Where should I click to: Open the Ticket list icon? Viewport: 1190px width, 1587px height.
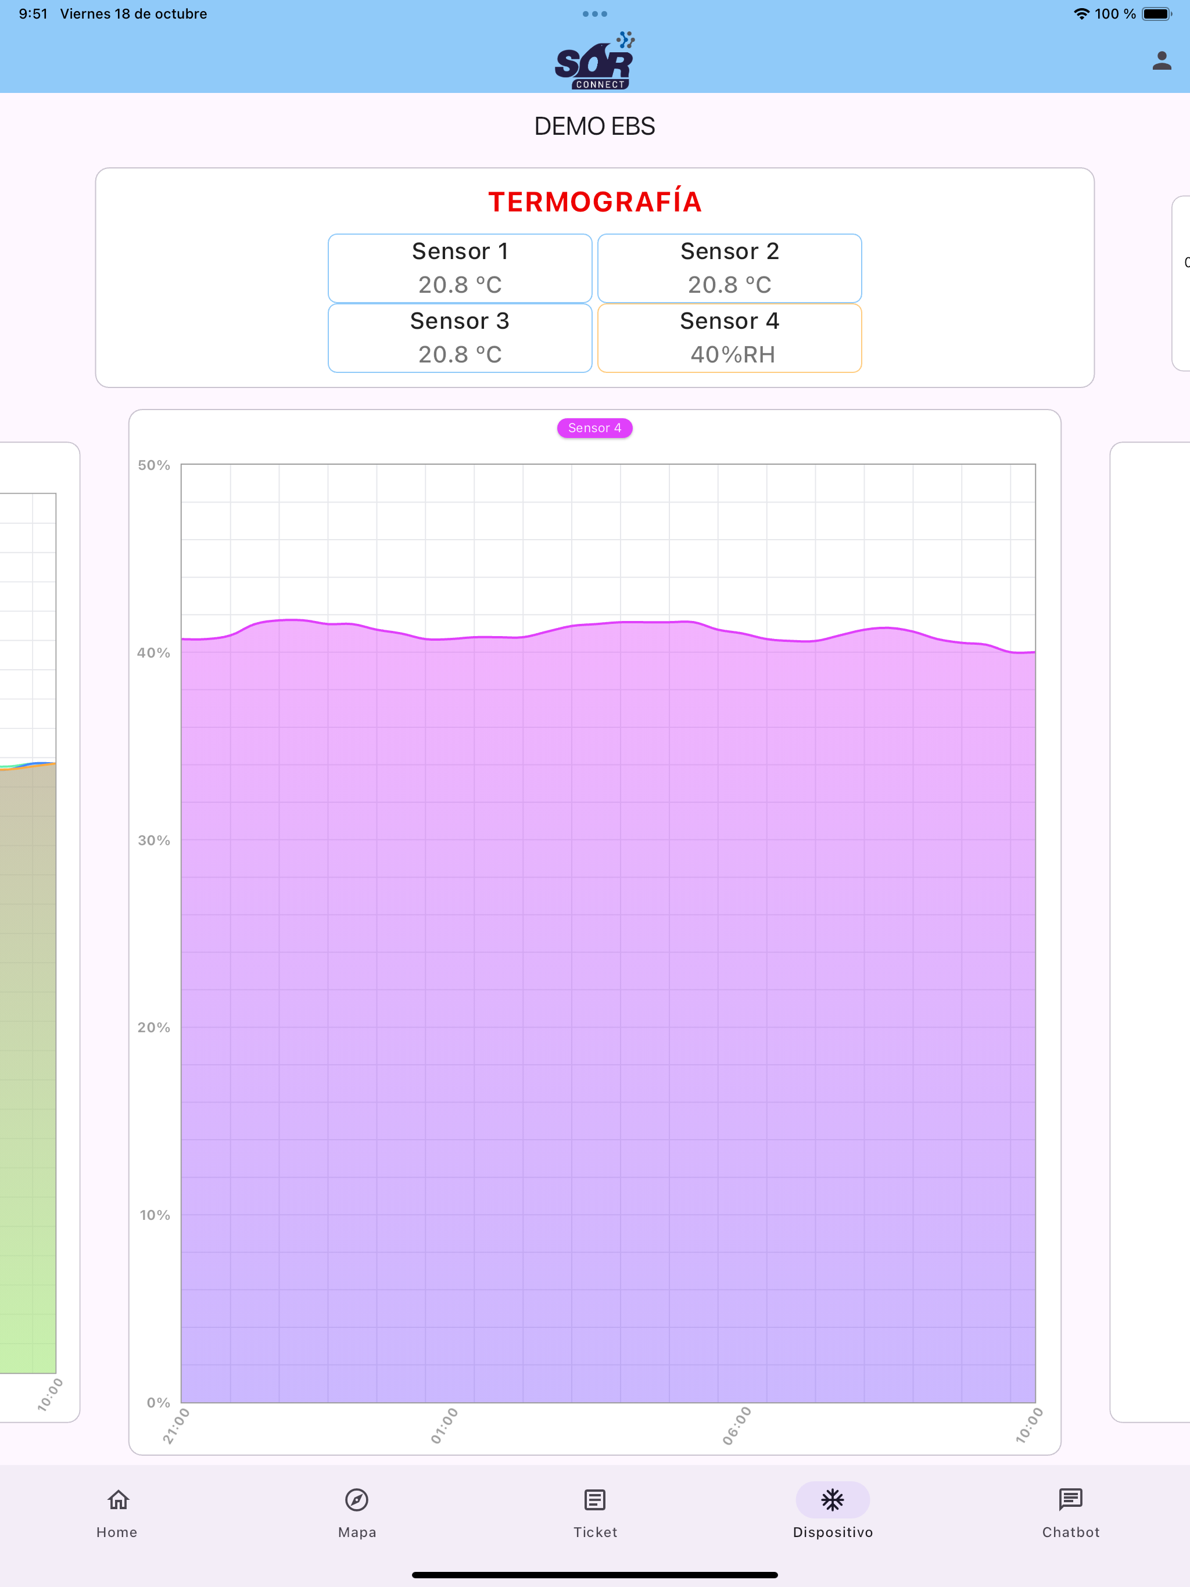point(595,1499)
